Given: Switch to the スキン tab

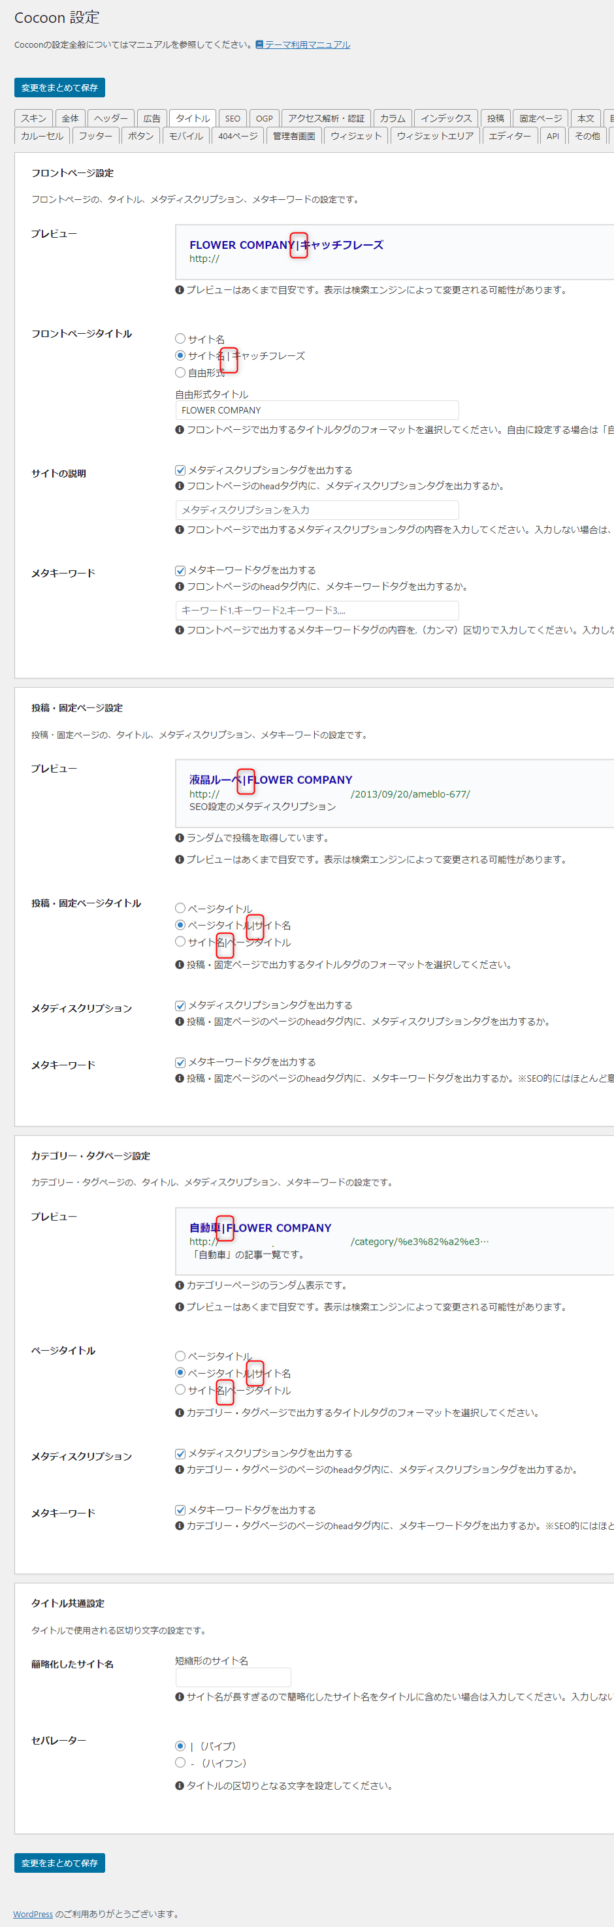Looking at the screenshot, I should (33, 118).
